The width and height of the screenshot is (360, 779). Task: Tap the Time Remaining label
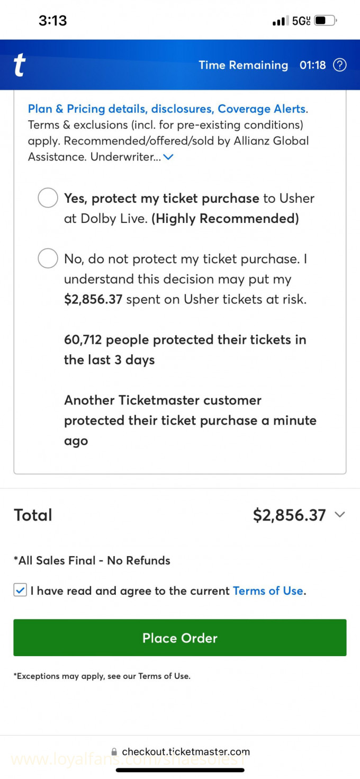coord(243,65)
